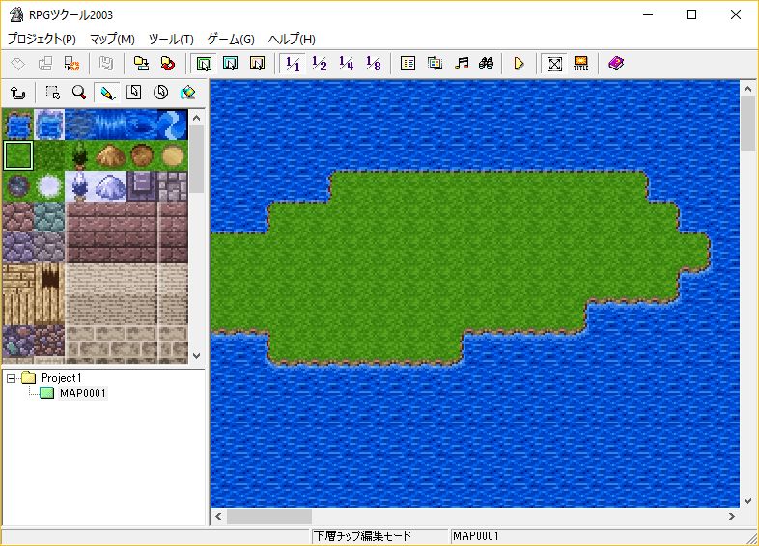
Task: Open the ゲーム(G) menu
Action: pyautogui.click(x=231, y=39)
